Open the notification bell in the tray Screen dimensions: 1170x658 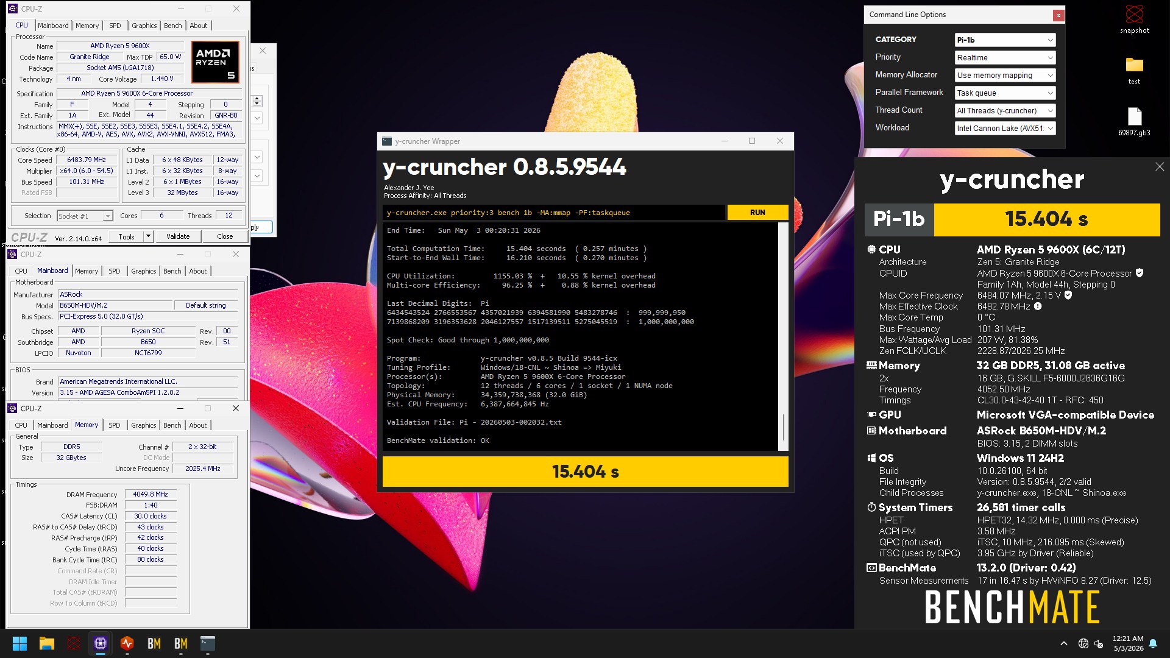click(x=1153, y=643)
